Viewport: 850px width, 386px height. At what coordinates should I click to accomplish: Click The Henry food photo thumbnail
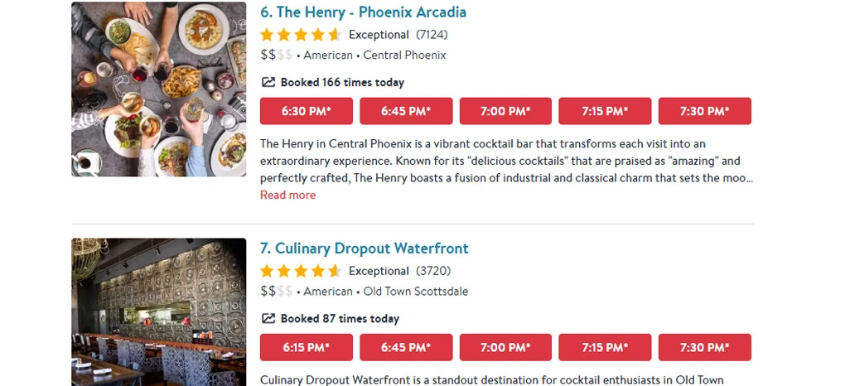point(158,89)
